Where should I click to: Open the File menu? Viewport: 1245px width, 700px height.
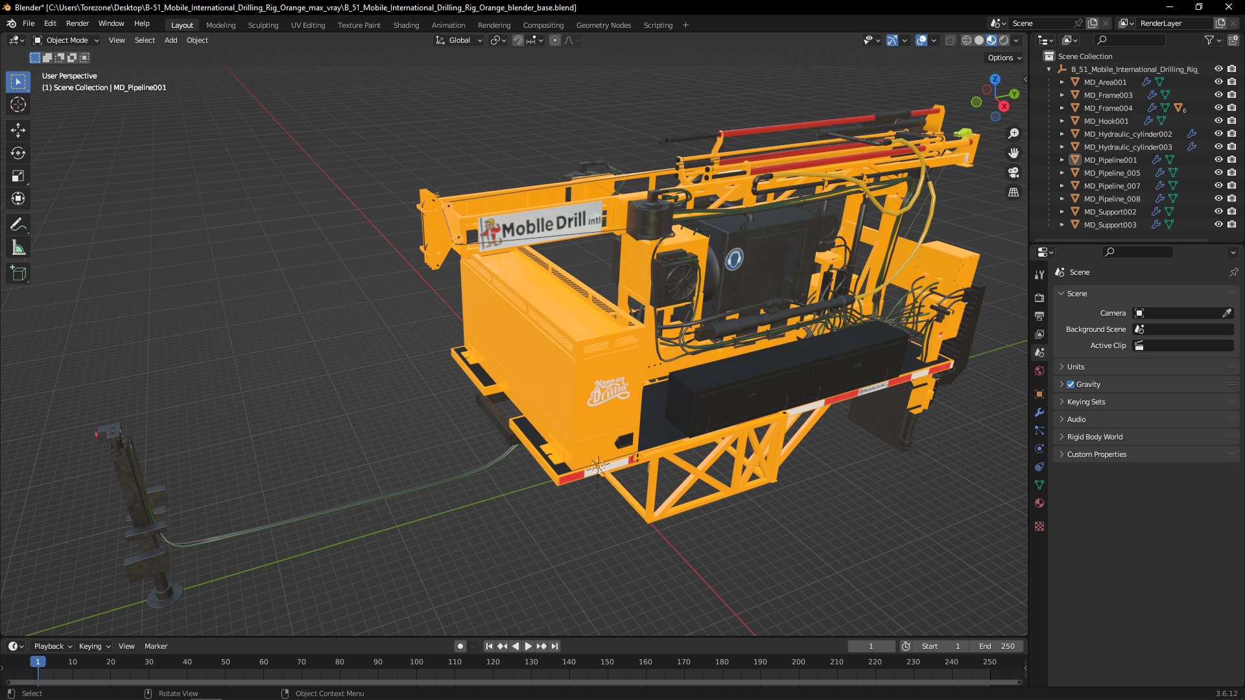point(29,23)
